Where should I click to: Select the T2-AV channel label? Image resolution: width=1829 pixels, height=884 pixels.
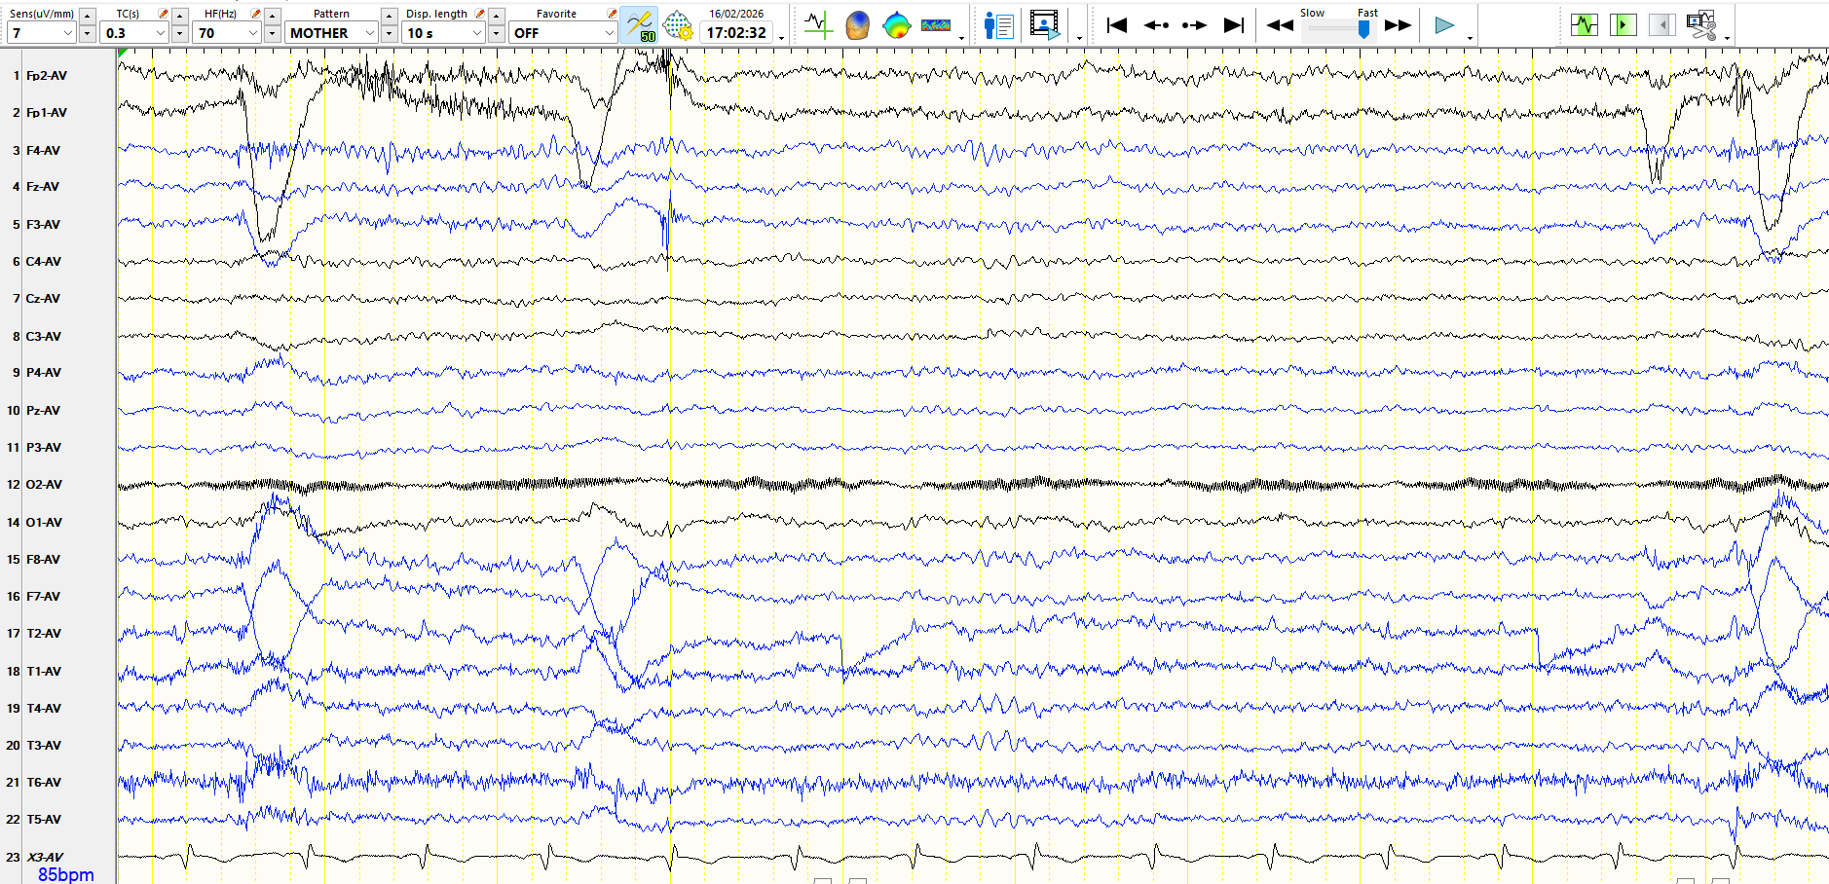pos(44,634)
